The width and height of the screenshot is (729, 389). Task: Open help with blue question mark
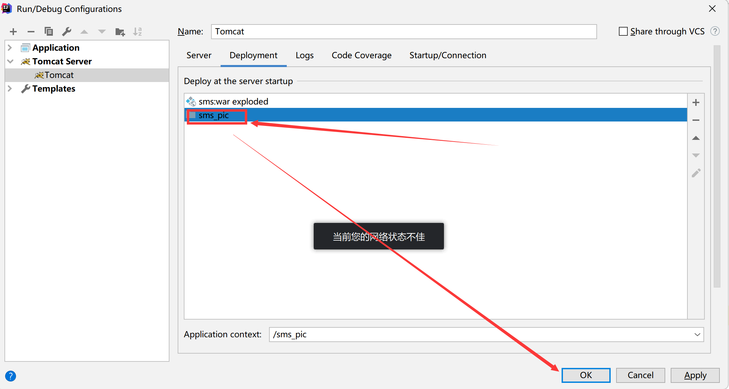(11, 376)
